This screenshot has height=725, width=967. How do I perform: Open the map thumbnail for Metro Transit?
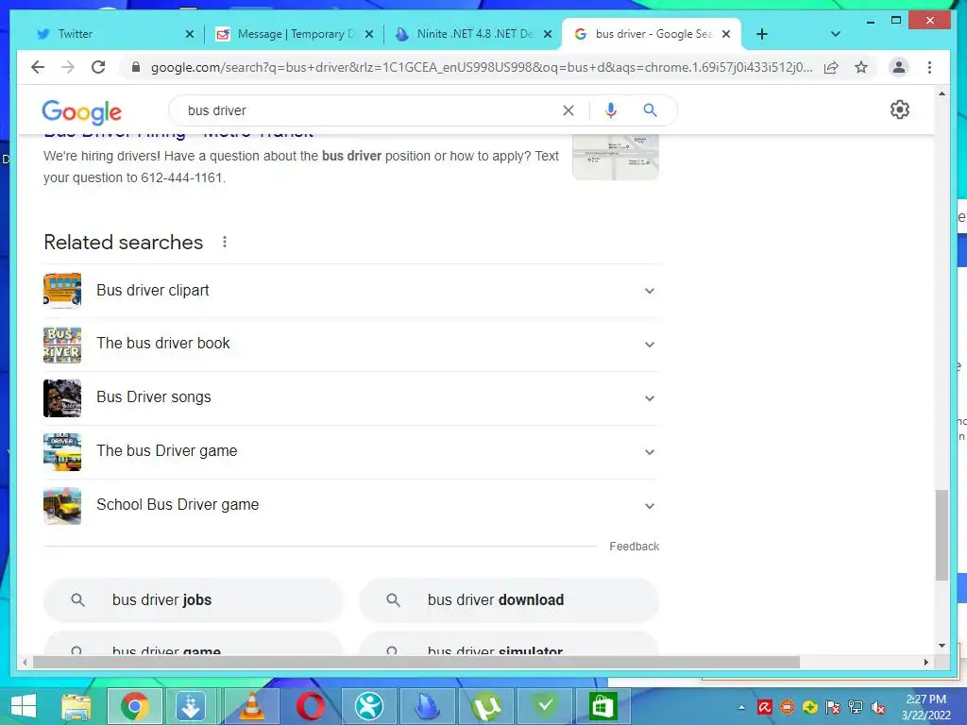[x=616, y=158]
